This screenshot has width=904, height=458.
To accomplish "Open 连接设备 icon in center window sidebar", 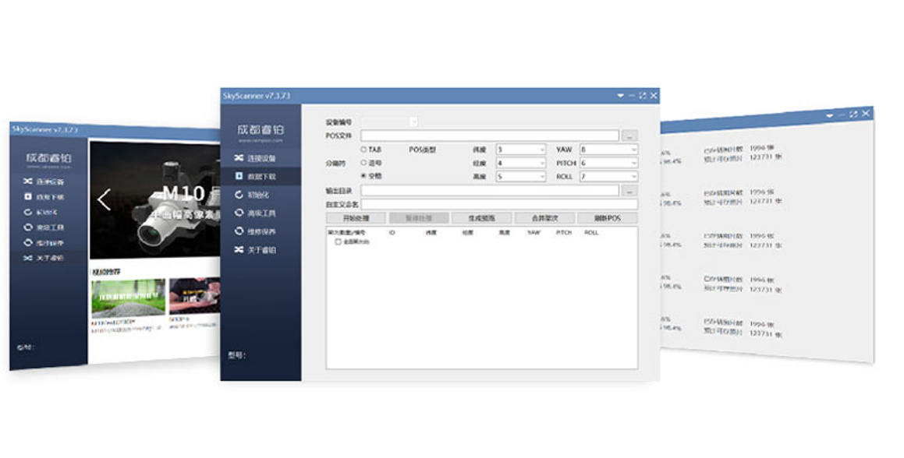I will pyautogui.click(x=239, y=158).
